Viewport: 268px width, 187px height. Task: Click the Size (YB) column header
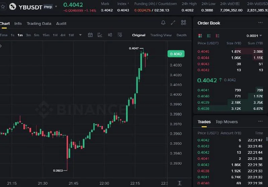click(233, 43)
